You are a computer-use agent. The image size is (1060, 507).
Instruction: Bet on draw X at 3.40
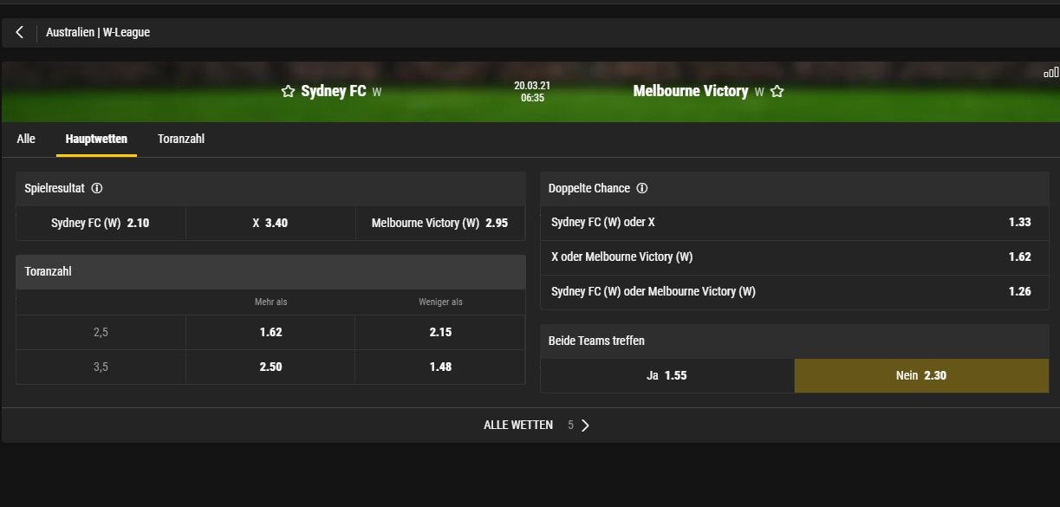270,223
